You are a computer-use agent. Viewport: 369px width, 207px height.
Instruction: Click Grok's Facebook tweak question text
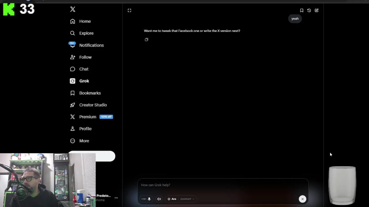[x=192, y=31]
